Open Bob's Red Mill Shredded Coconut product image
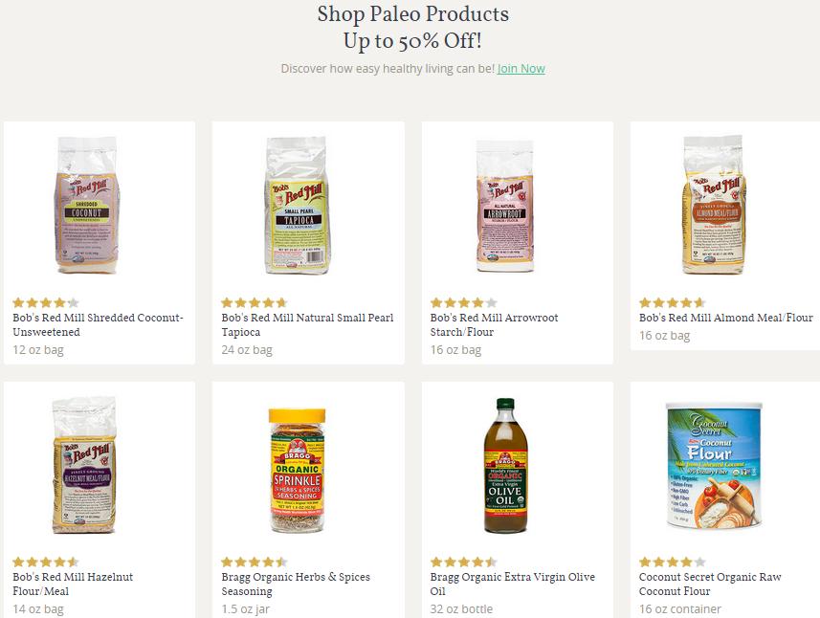Viewport: 820px width, 618px height. pyautogui.click(x=87, y=205)
